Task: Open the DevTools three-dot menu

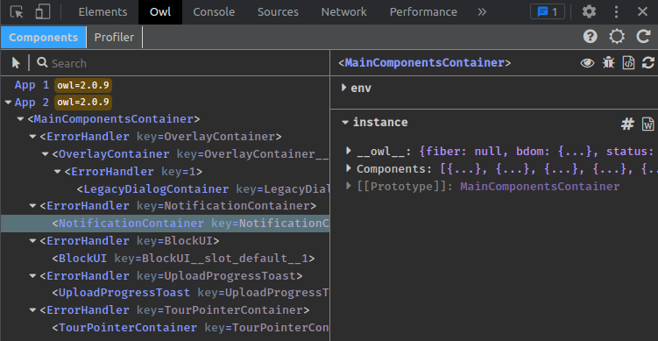Action: click(x=616, y=11)
